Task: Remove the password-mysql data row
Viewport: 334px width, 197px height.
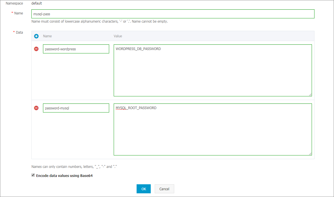Action: [x=36, y=108]
